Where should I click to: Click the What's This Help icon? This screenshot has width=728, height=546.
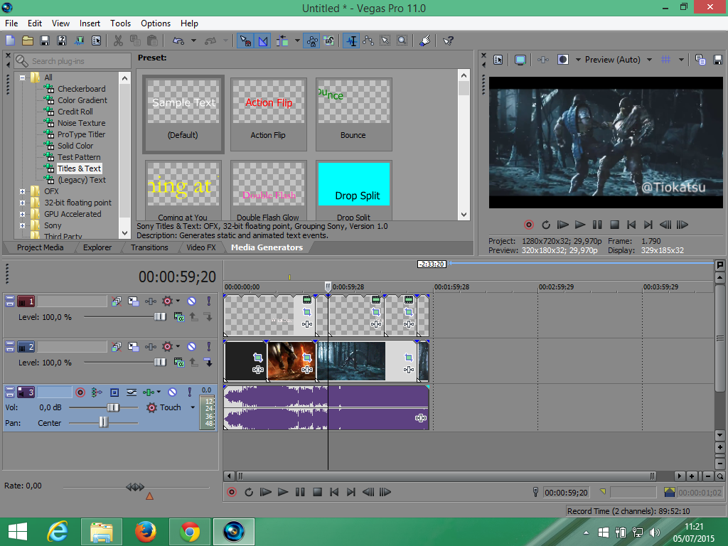click(x=449, y=41)
